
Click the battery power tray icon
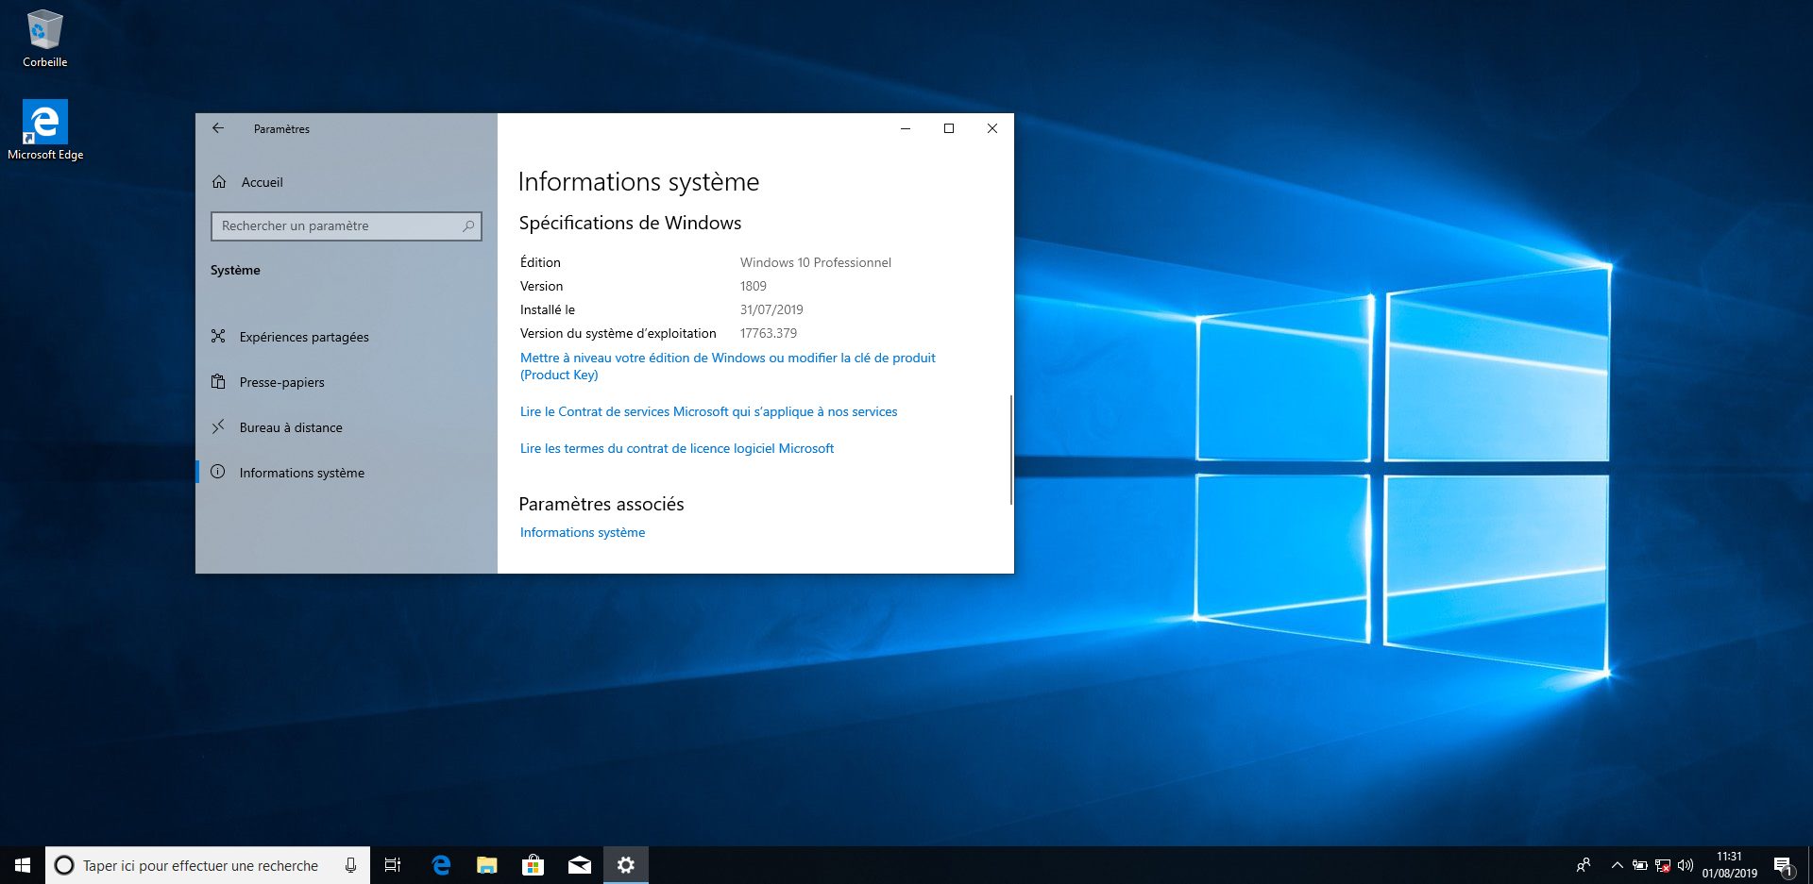[x=1640, y=865]
